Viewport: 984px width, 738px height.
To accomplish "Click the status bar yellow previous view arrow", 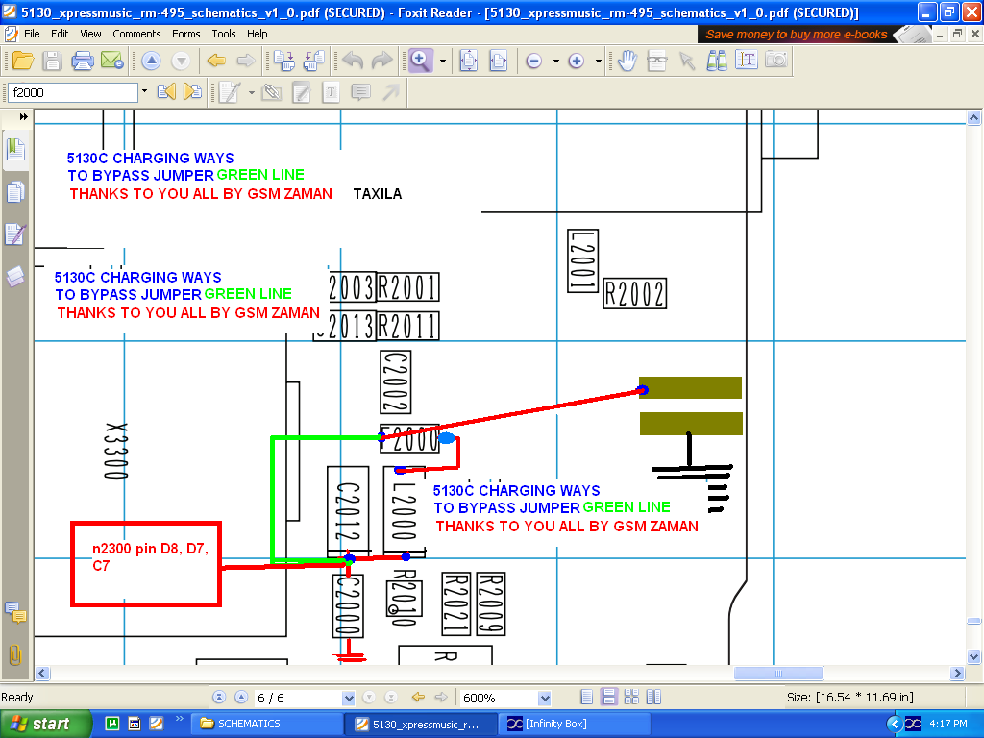I will click(419, 698).
